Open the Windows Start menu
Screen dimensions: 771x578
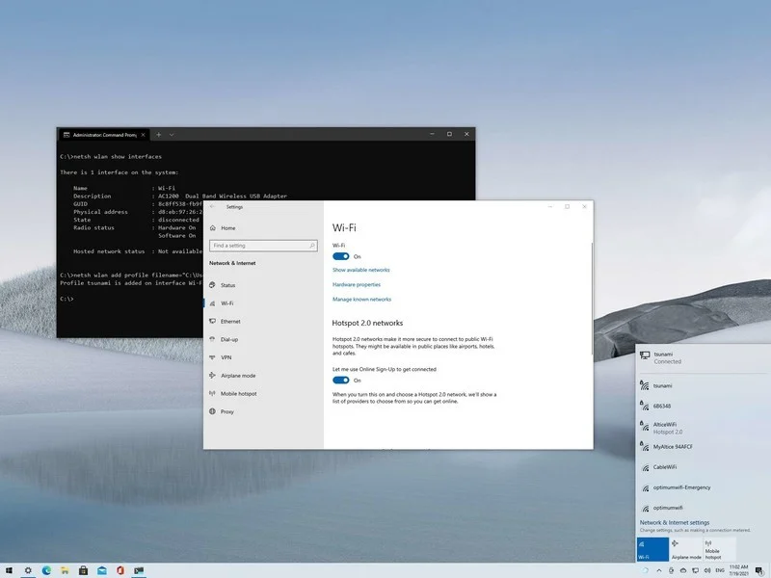pyautogui.click(x=10, y=570)
